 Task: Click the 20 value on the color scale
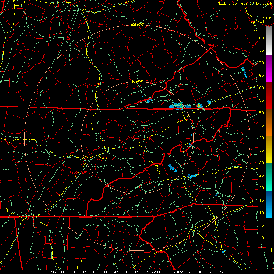coord(262,188)
